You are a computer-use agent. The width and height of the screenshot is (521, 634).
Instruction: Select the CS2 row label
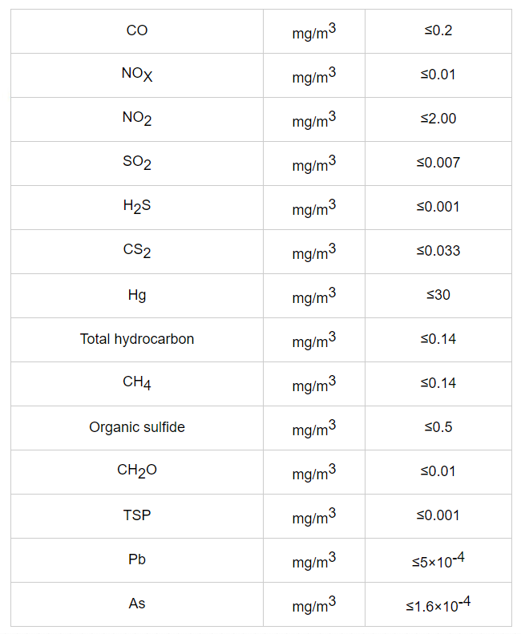click(x=137, y=251)
